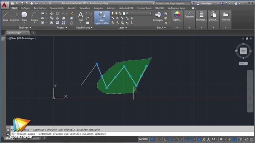Click the Erase tool in Ändern panel
Image resolution: width=255 pixels, height=143 pixels.
click(x=72, y=14)
